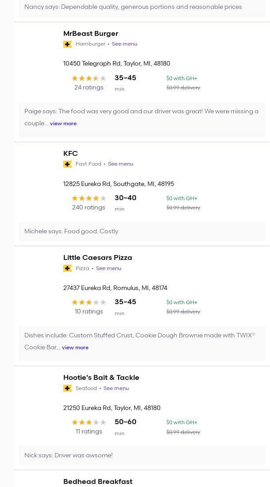Click MrBeast Burger star rating
The image size is (270, 487).
click(89, 78)
